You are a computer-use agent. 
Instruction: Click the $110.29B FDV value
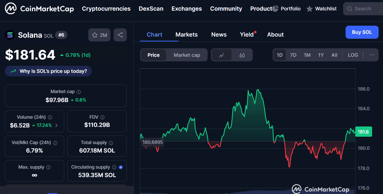(x=97, y=125)
